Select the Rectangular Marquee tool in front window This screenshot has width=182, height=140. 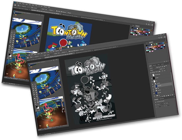click(35, 84)
